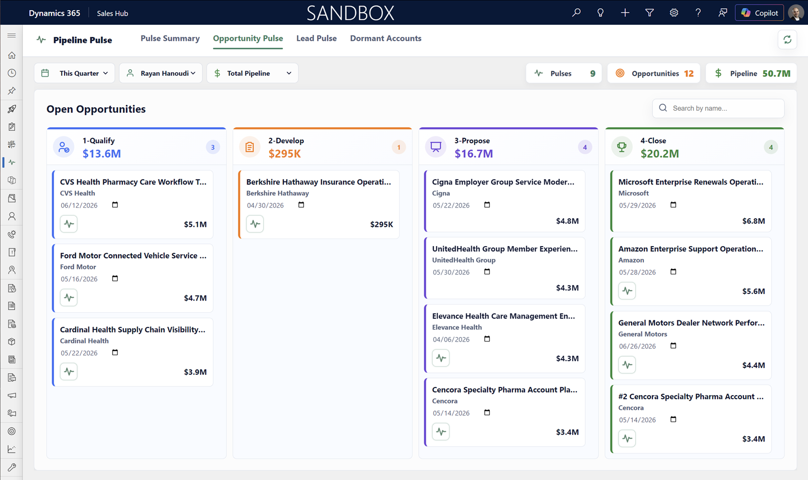Click the Pulses 9 summary tile
Image resolution: width=808 pixels, height=480 pixels.
pyautogui.click(x=564, y=73)
